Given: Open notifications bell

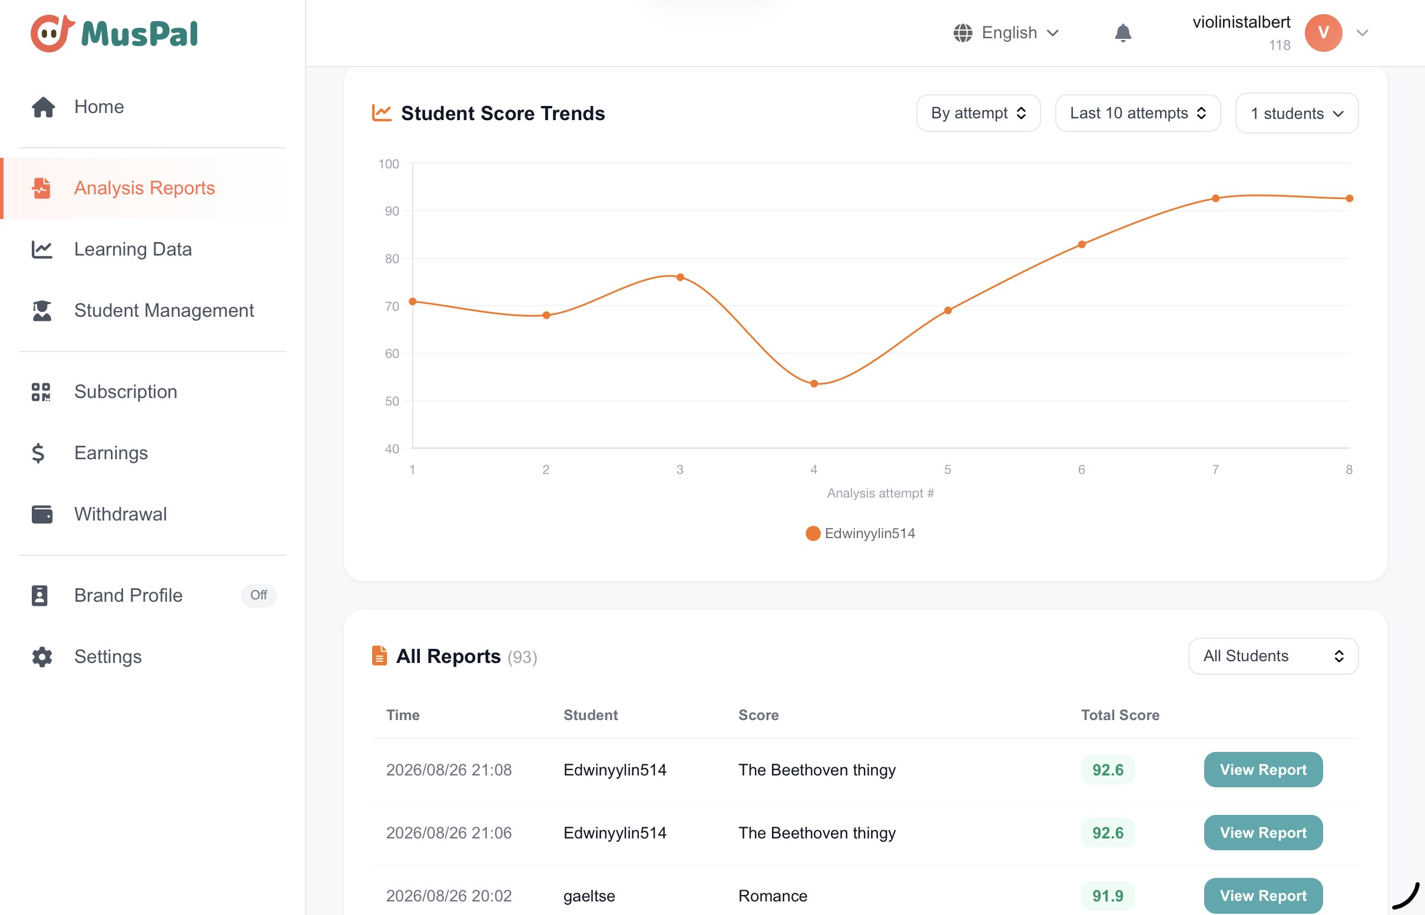Looking at the screenshot, I should click(x=1122, y=33).
